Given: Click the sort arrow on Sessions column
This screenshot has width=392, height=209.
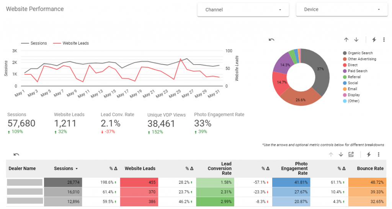Looking at the screenshot, I should click(x=77, y=168).
